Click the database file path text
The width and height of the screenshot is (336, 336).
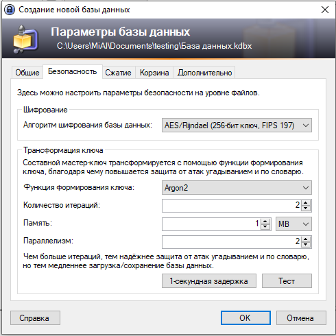(x=154, y=46)
